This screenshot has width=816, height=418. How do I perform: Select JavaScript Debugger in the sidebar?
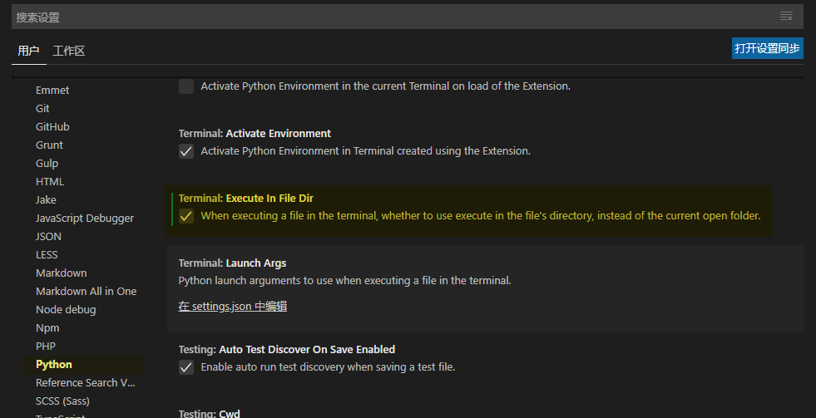click(x=85, y=218)
